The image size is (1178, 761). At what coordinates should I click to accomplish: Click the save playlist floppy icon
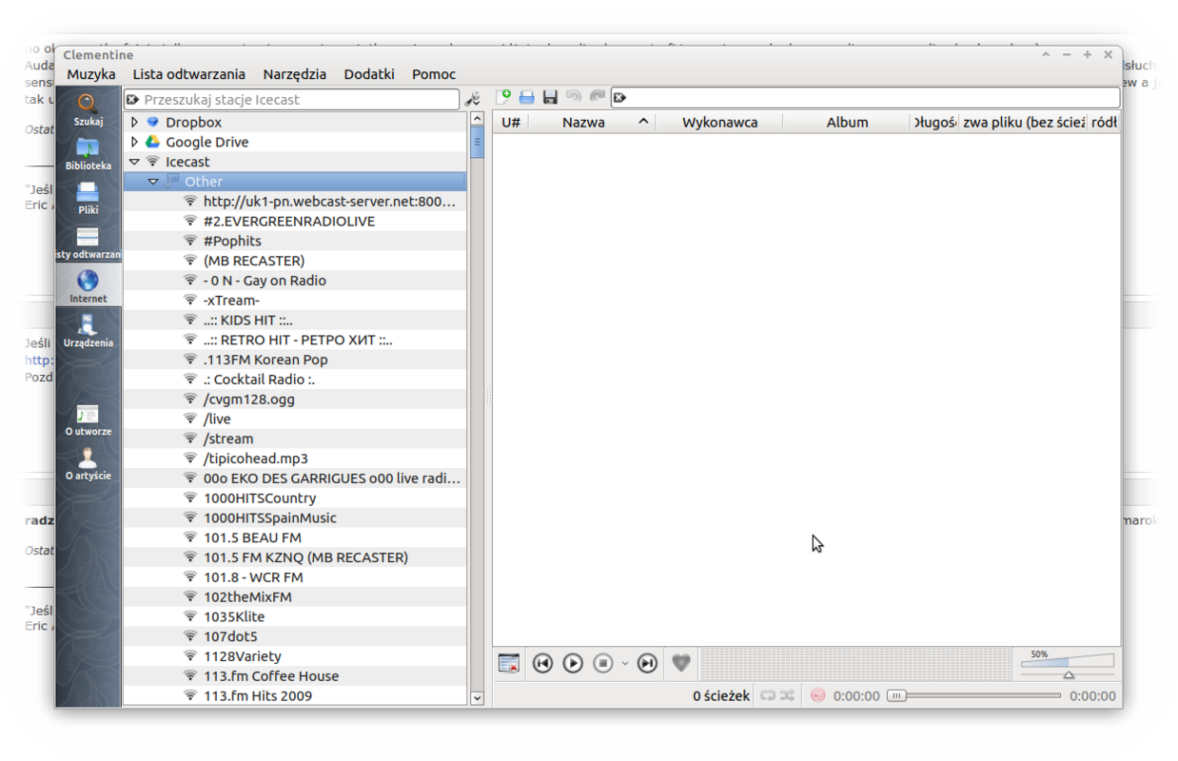coord(550,97)
